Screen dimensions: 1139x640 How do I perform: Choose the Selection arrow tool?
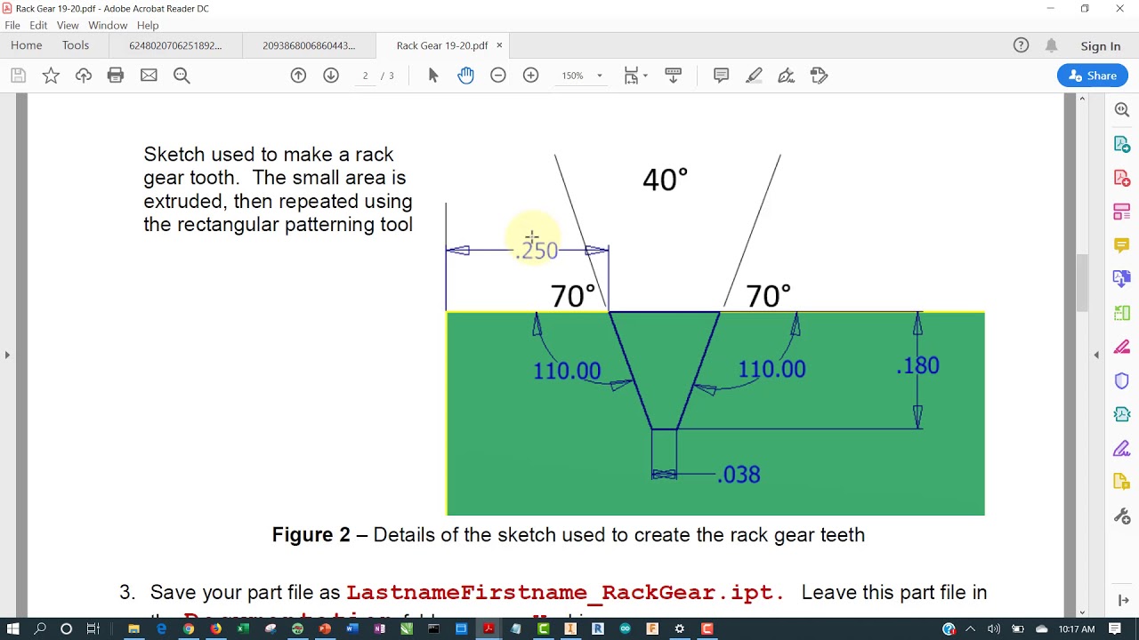[433, 76]
